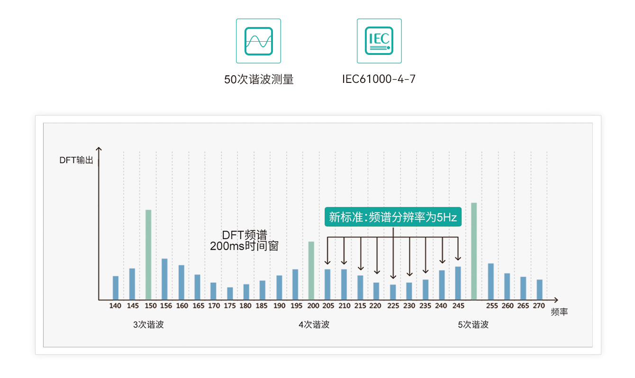Select the 5次谐波 label
Viewport: 635px width, 378px height.
coord(473,325)
